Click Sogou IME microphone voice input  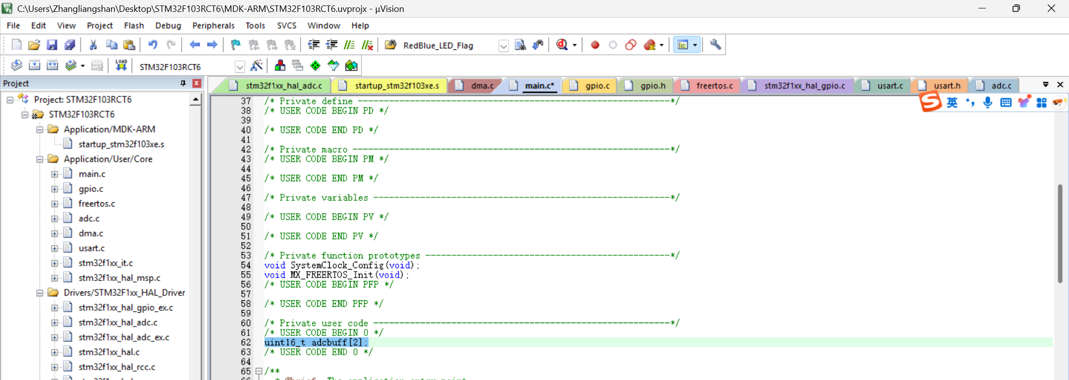pyautogui.click(x=988, y=102)
